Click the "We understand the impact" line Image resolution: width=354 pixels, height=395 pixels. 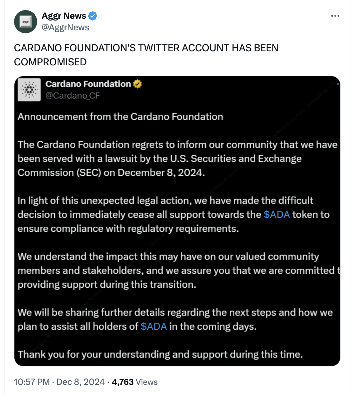[168, 257]
